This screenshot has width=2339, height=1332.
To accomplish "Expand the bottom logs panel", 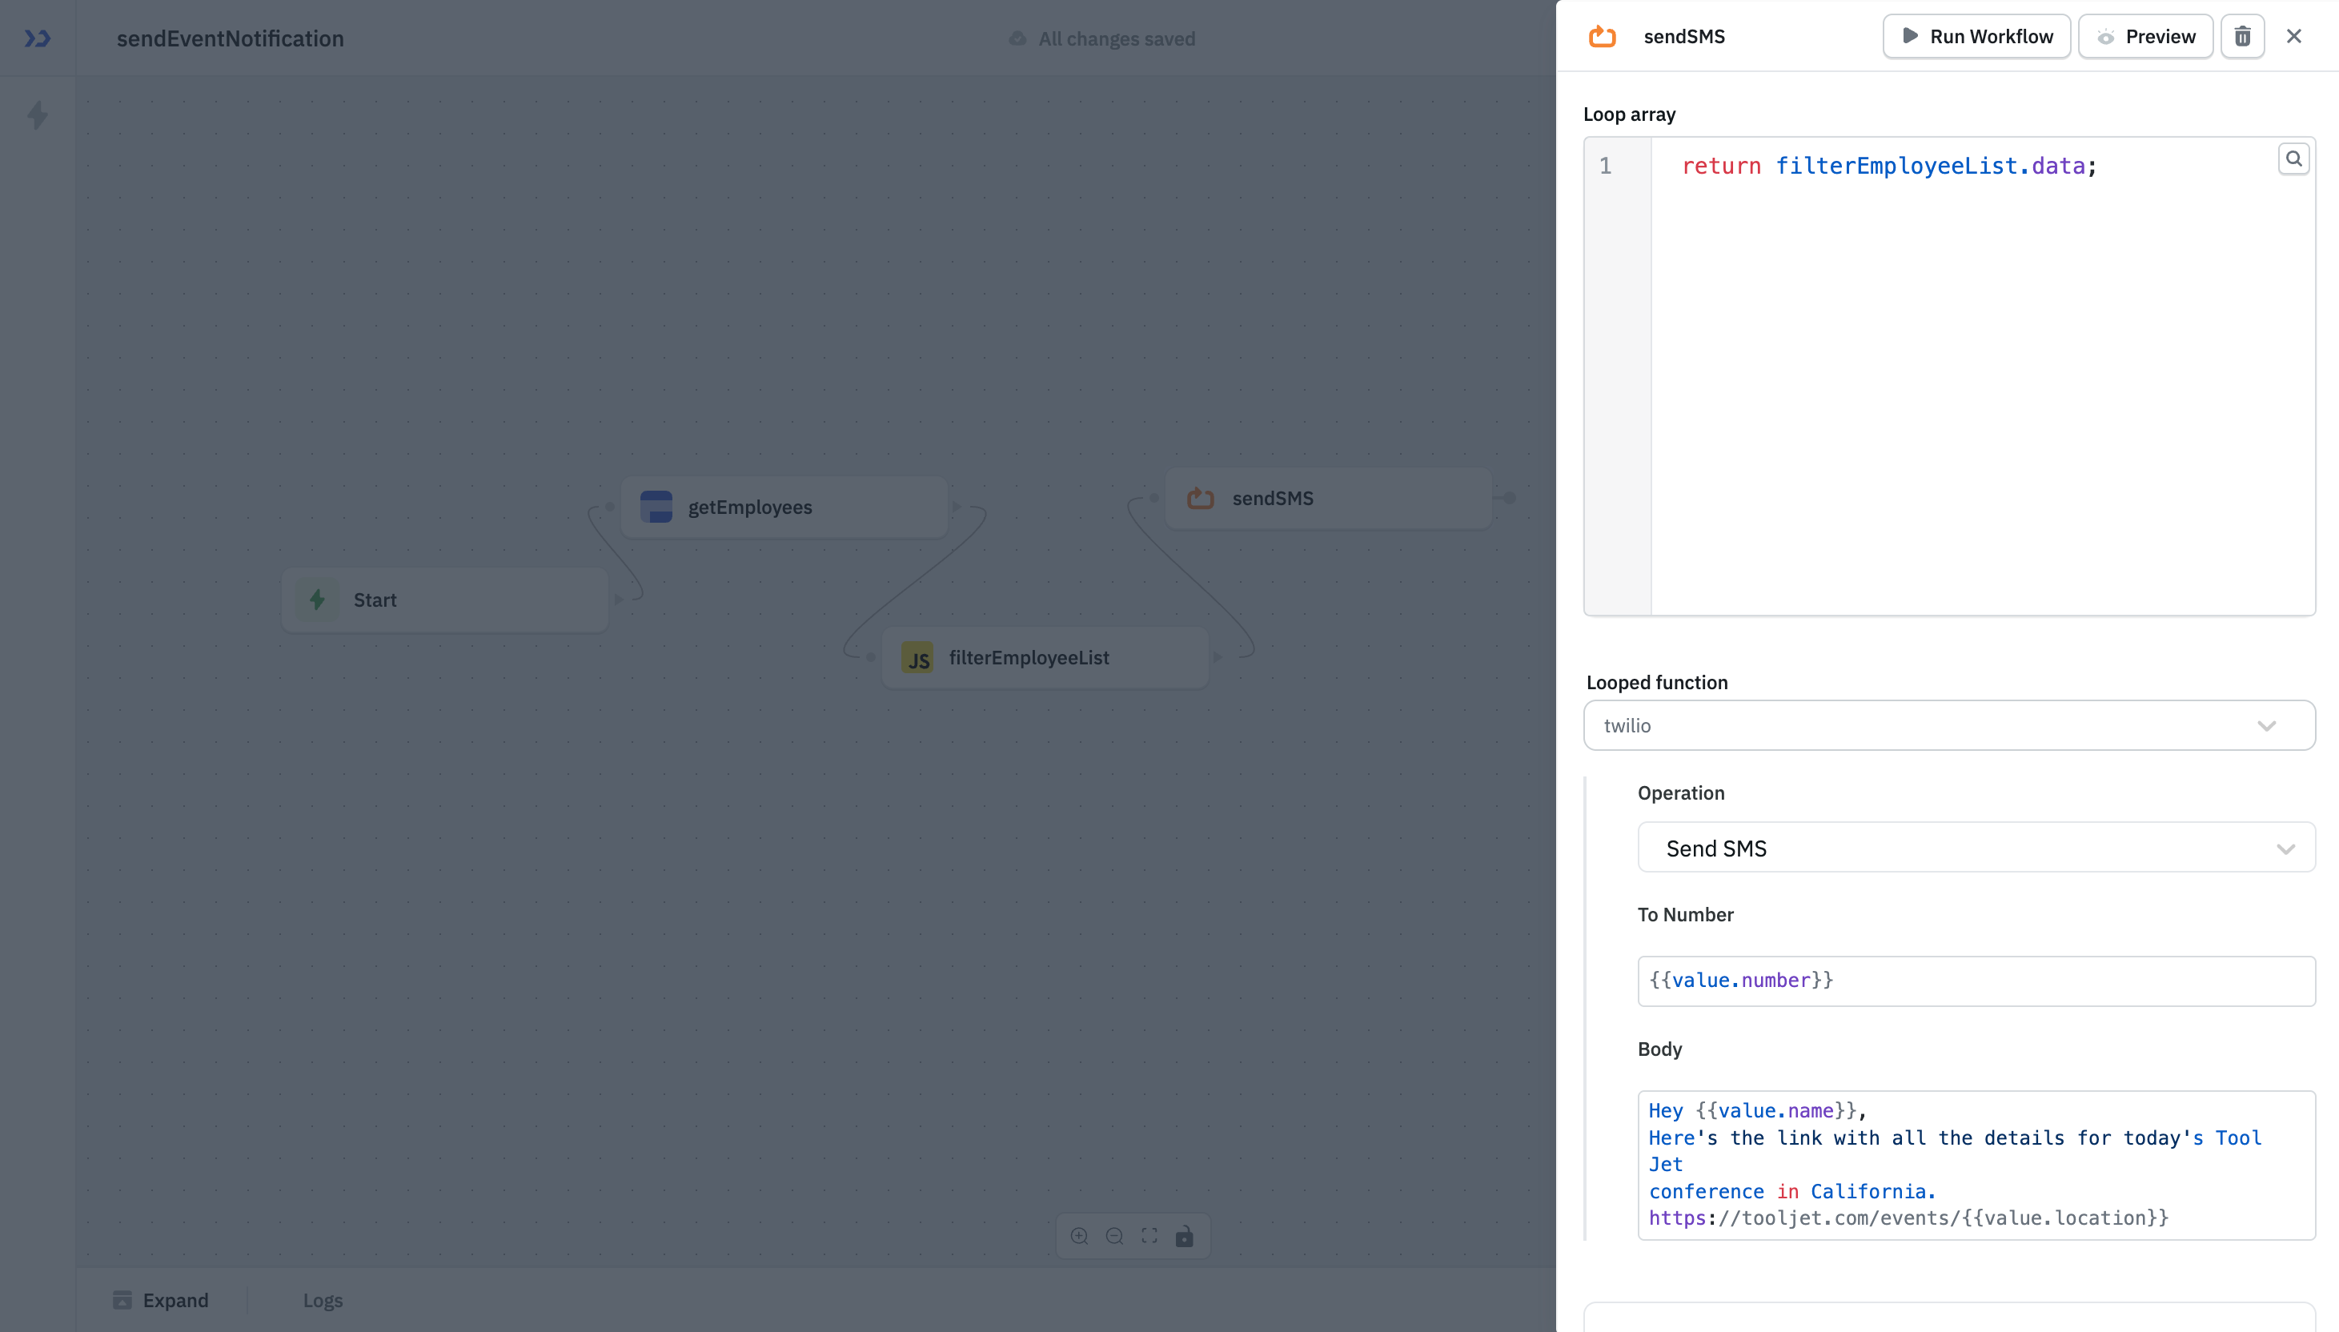I will click(x=162, y=1300).
